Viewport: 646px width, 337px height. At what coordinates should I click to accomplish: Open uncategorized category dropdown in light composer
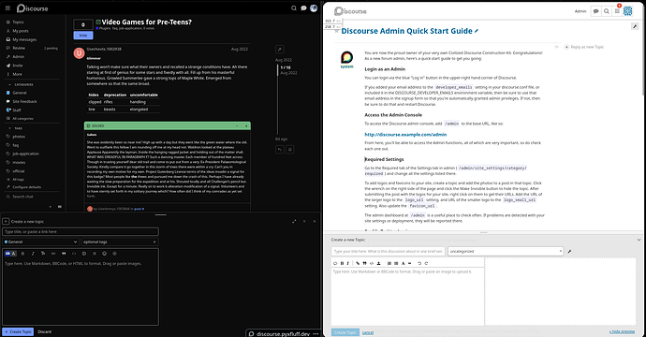pyautogui.click(x=506, y=251)
